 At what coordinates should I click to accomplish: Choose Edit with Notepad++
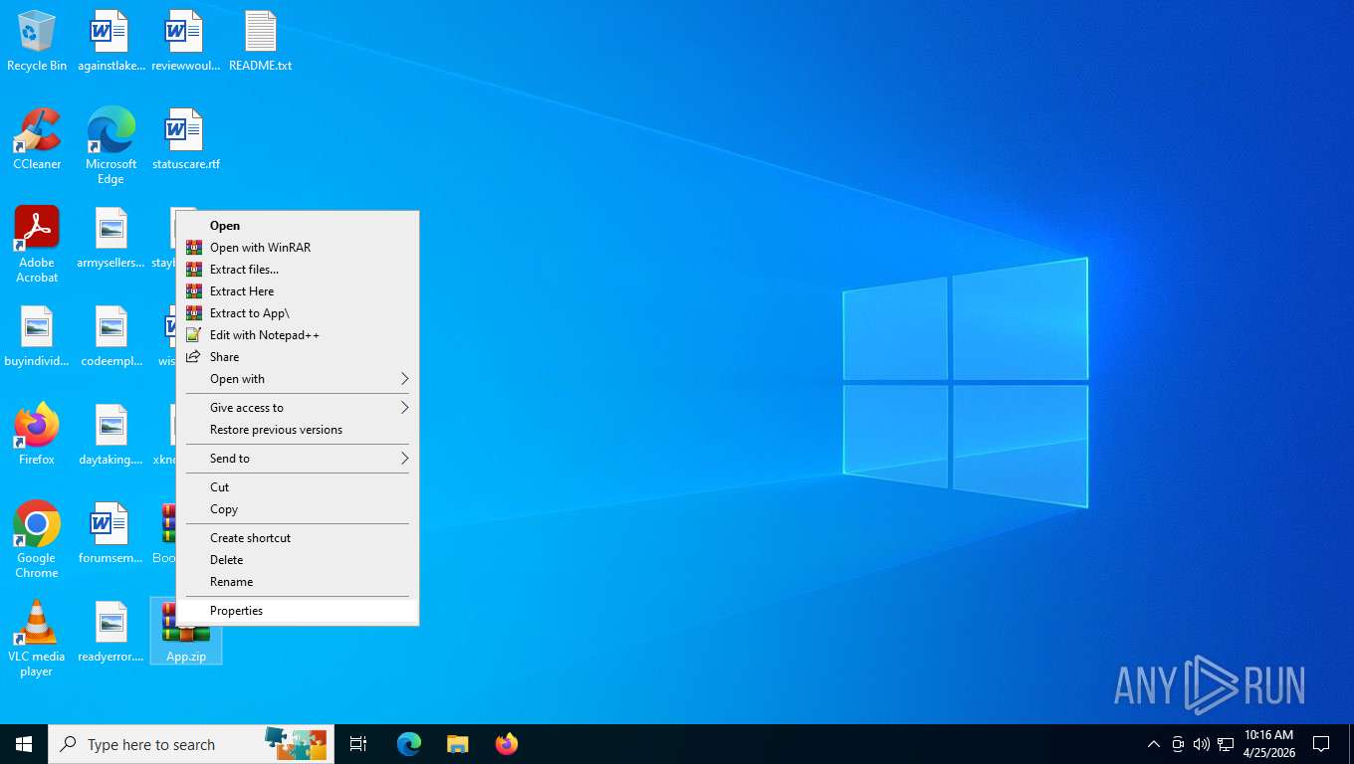(298, 335)
